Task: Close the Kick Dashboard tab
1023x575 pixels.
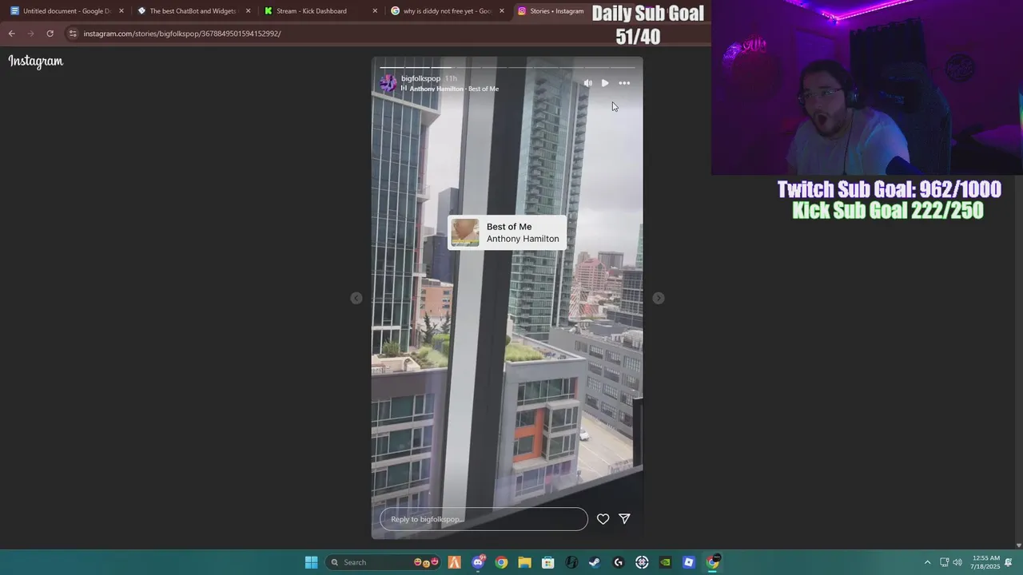Action: pos(376,11)
